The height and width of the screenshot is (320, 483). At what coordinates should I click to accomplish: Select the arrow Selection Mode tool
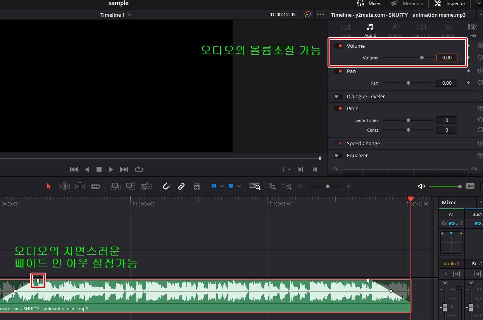[48, 186]
